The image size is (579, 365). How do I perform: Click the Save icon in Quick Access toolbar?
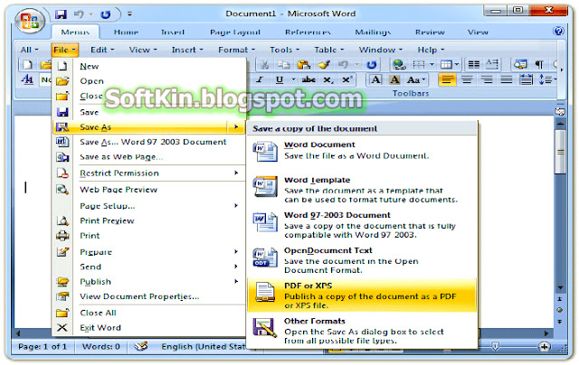pyautogui.click(x=61, y=14)
